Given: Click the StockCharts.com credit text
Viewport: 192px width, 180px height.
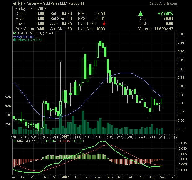Looking at the screenshot, I should pyautogui.click(x=163, y=4).
